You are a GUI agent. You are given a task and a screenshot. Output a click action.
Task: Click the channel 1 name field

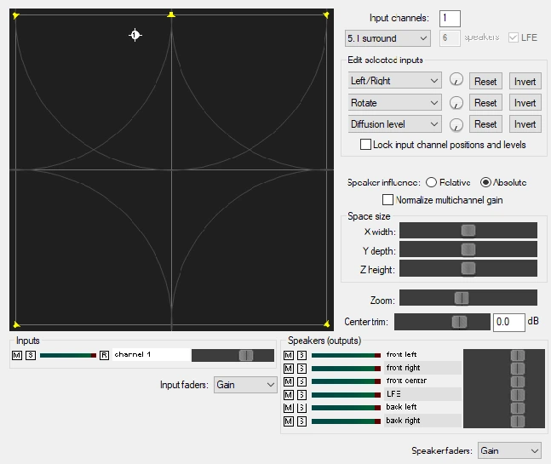click(151, 355)
